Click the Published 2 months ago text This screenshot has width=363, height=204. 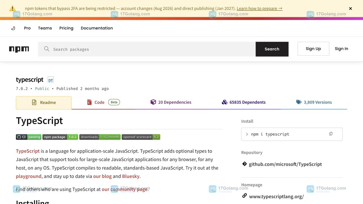[83, 89]
